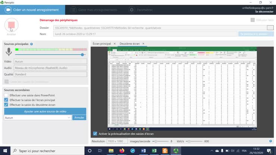Open Excel from the Windows taskbar
The image size is (276, 155).
[x=154, y=151]
